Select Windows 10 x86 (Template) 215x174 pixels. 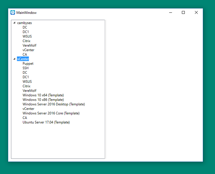pos(43,100)
